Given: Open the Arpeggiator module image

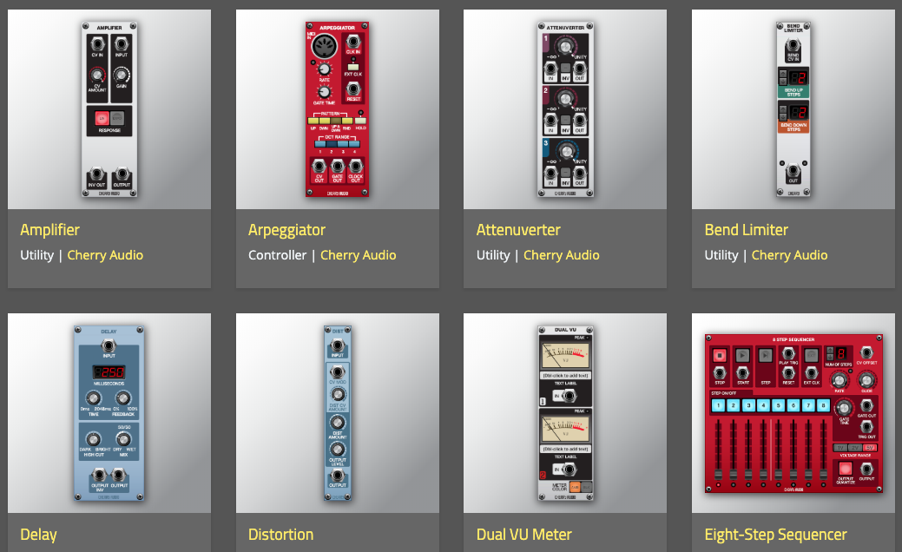Looking at the screenshot, I should click(337, 109).
